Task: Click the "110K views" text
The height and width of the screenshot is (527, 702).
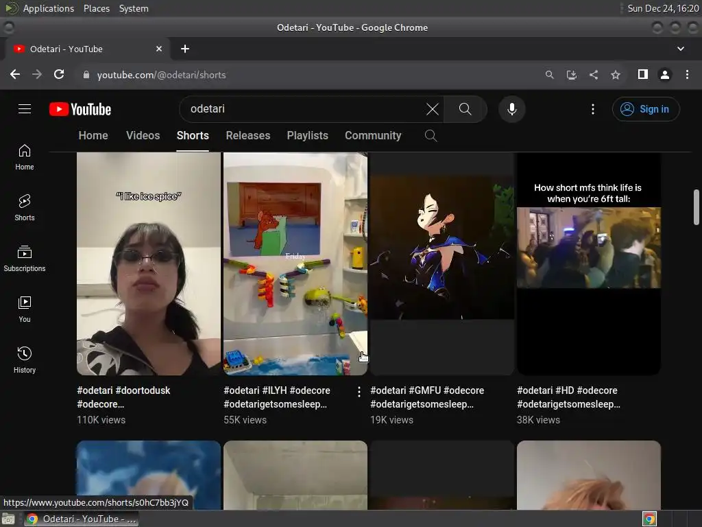Action: 101,420
